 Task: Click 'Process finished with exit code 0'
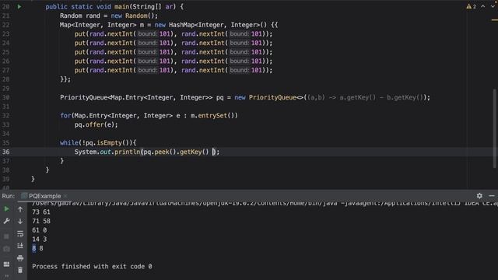click(x=92, y=267)
